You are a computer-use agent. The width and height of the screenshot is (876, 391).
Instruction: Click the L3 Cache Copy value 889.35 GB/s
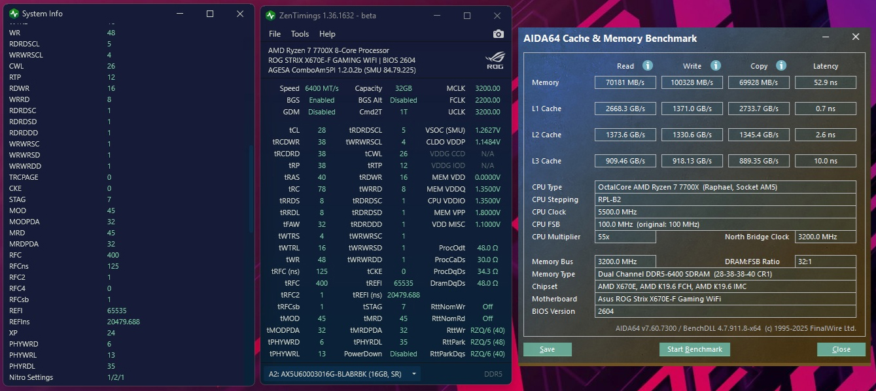pos(759,161)
